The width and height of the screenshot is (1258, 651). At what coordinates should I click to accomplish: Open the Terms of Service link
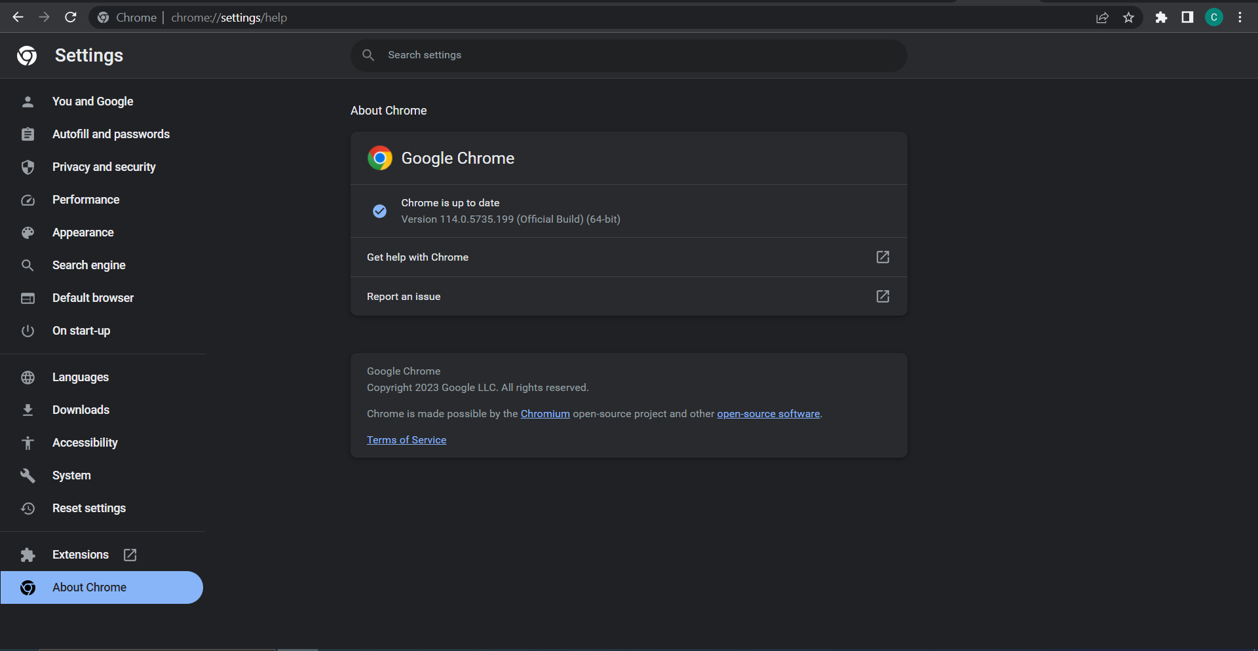[406, 440]
